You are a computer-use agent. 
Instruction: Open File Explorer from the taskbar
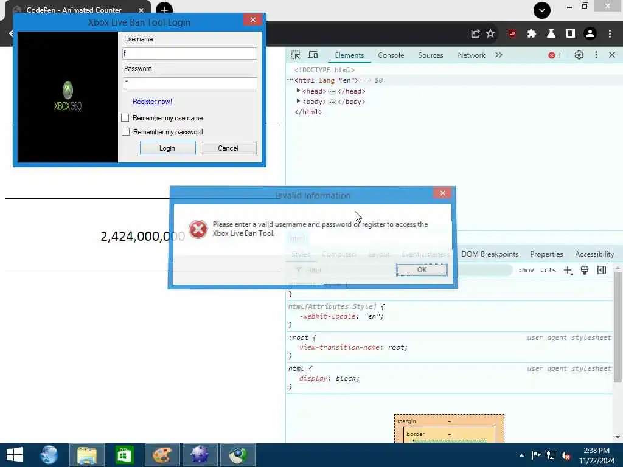87,455
